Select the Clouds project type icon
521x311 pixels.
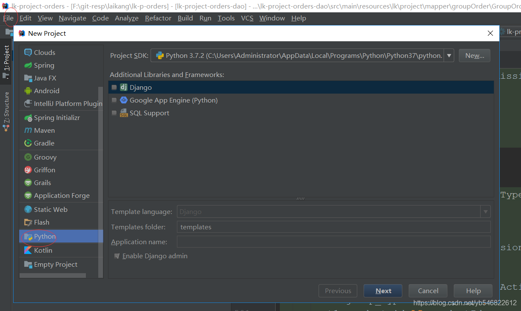pyautogui.click(x=28, y=52)
